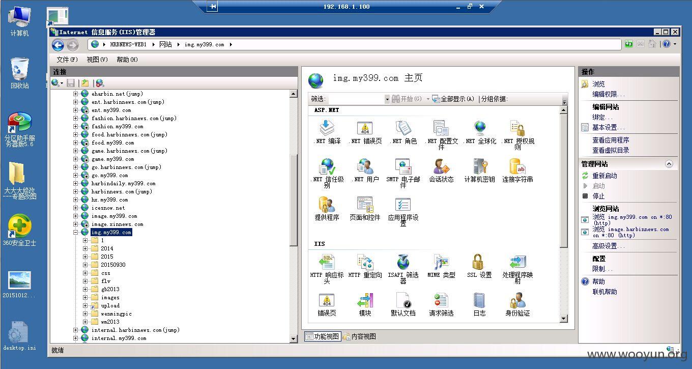Screen dimensions: 692x369
Task: Expand the upload folder node
Action: [x=85, y=305]
